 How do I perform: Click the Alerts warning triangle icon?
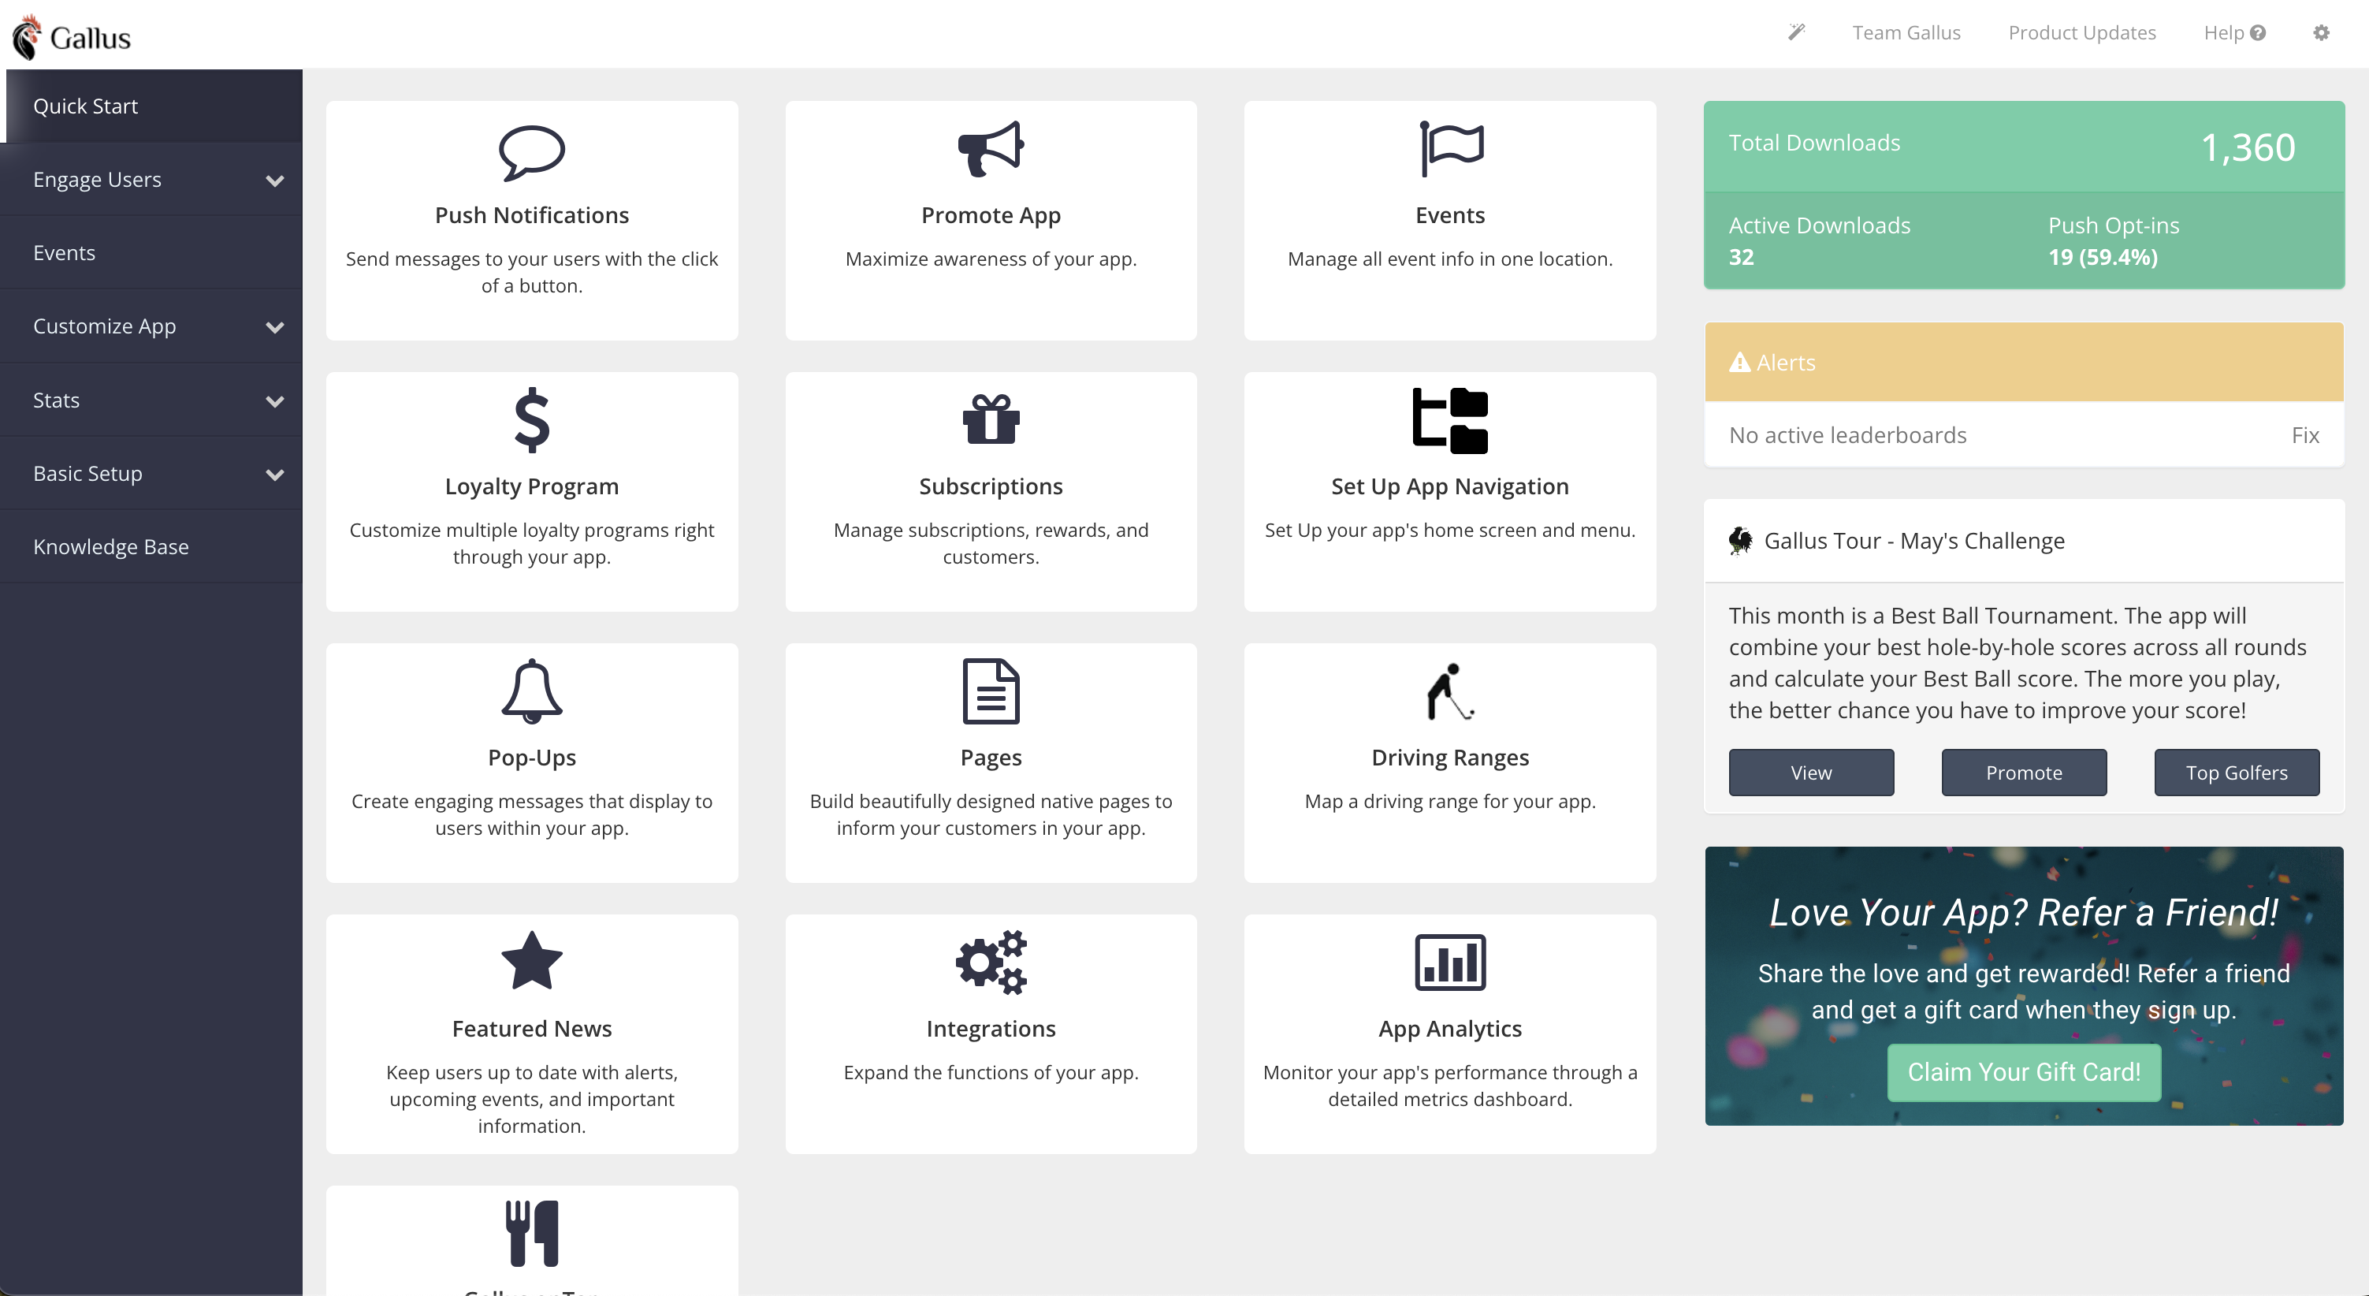click(x=1739, y=363)
